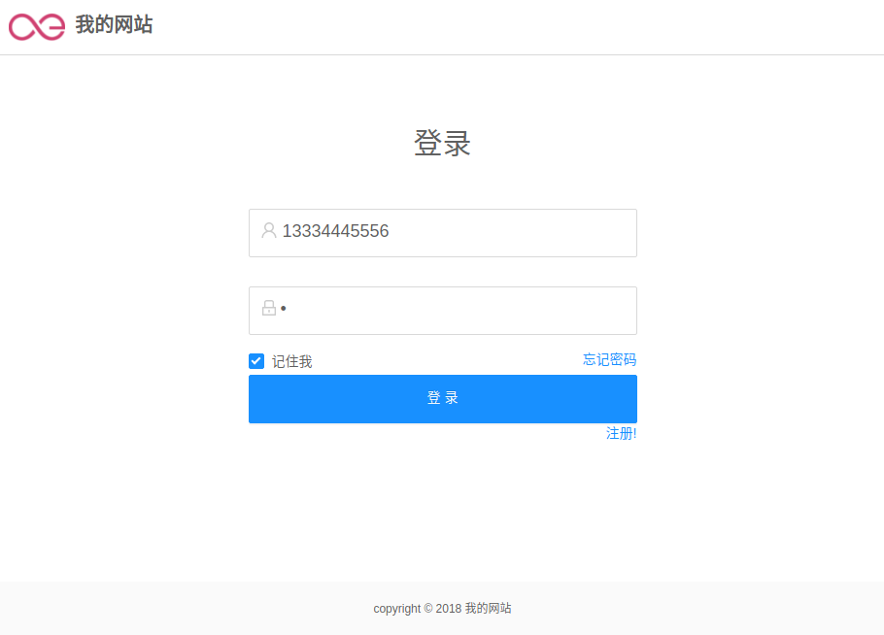Click the lock icon in password field
884x635 pixels.
pyautogui.click(x=269, y=308)
